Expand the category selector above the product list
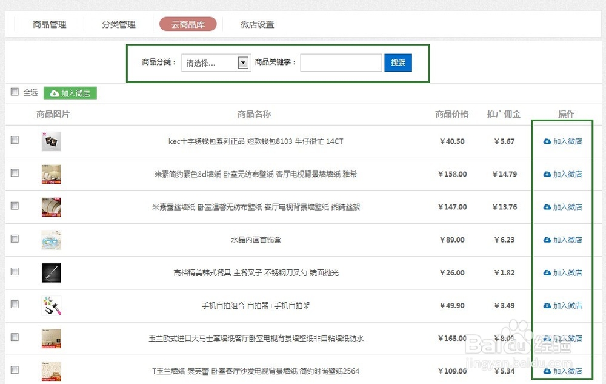Screen dimensions: 606x384 pos(216,62)
